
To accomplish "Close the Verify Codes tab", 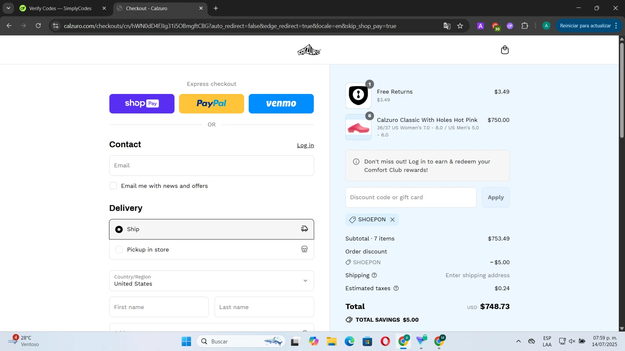I will [104, 8].
